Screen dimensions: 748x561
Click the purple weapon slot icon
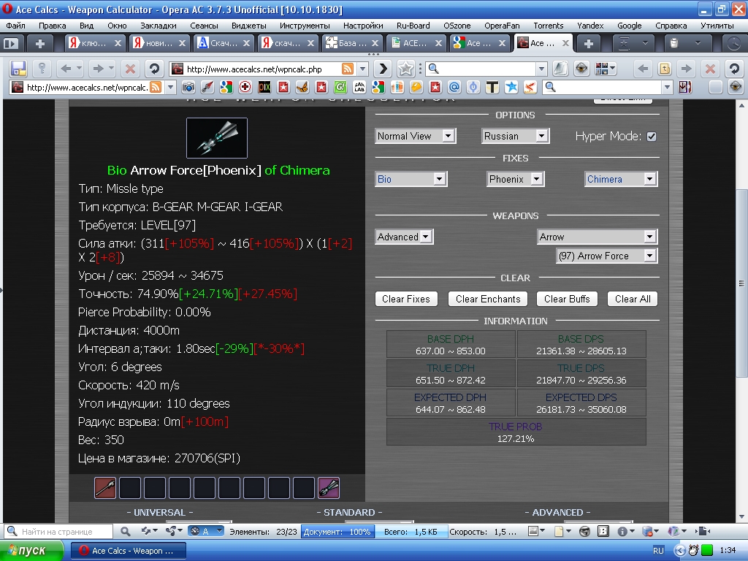329,487
